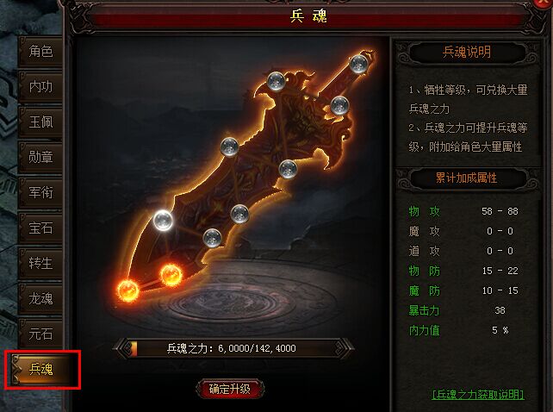Open the 勋章 tab
Image resolution: width=553 pixels, height=412 pixels.
tap(40, 158)
